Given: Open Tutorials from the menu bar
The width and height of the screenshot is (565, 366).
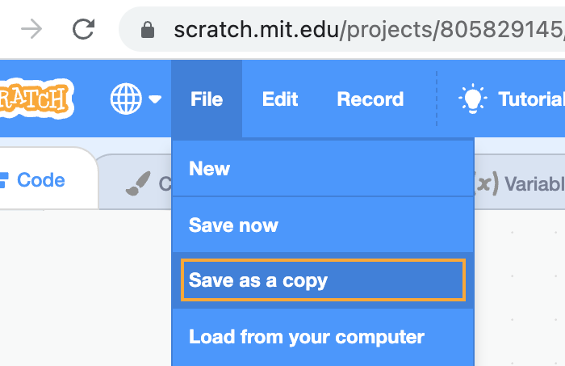Looking at the screenshot, I should [530, 99].
